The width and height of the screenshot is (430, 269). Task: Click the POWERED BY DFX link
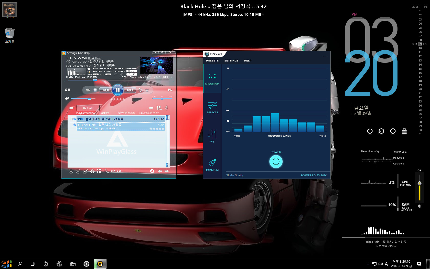coord(314,175)
